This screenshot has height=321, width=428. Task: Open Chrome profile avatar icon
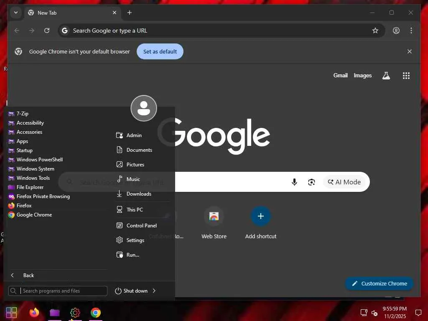396,31
